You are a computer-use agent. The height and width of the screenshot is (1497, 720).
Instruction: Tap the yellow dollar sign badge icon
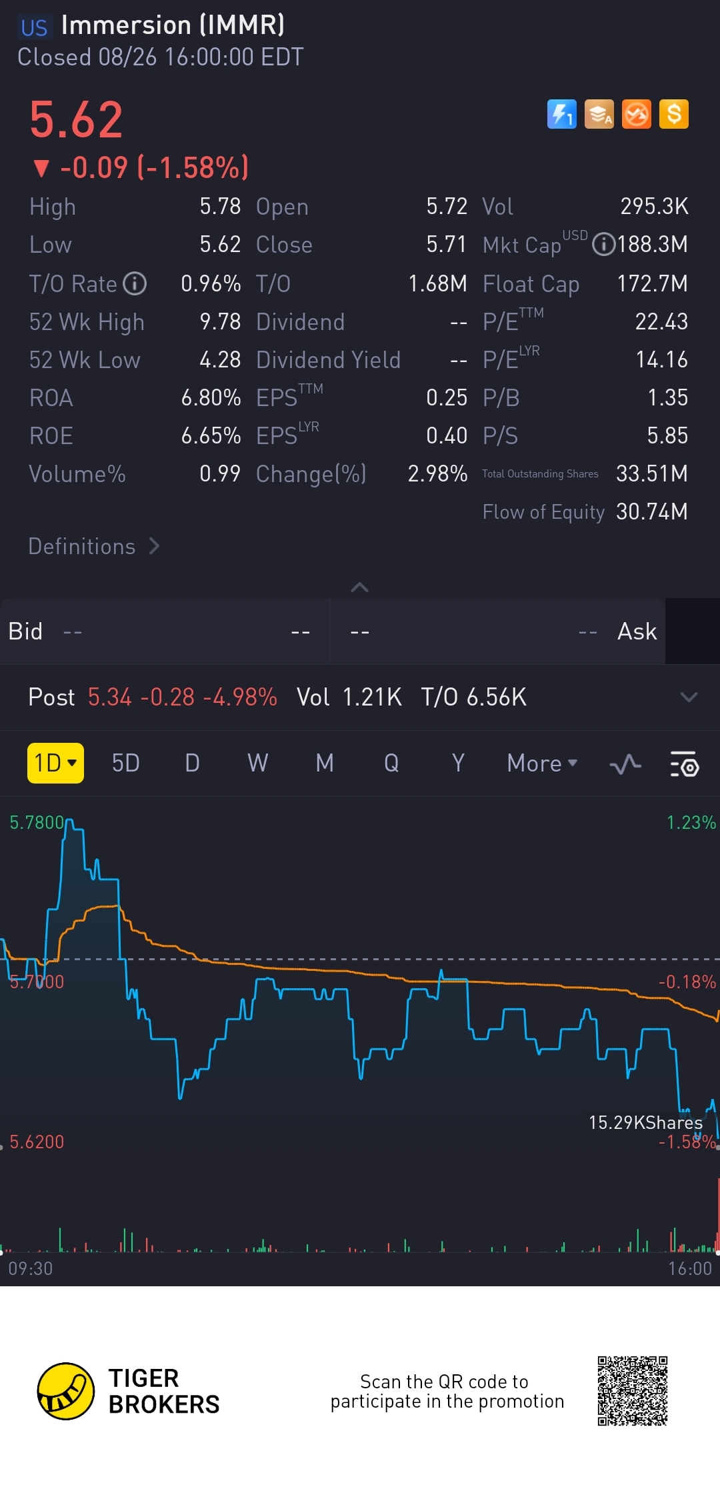pos(673,114)
